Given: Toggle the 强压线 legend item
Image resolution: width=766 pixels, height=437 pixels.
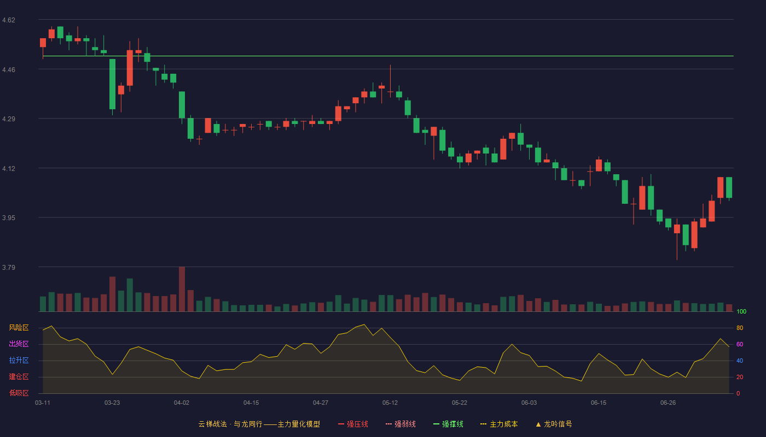Looking at the screenshot, I should pos(353,424).
